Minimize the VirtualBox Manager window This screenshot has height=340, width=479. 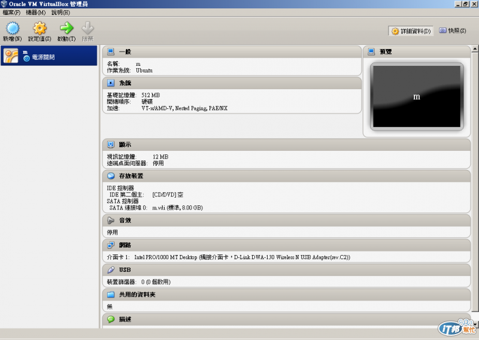458,4
